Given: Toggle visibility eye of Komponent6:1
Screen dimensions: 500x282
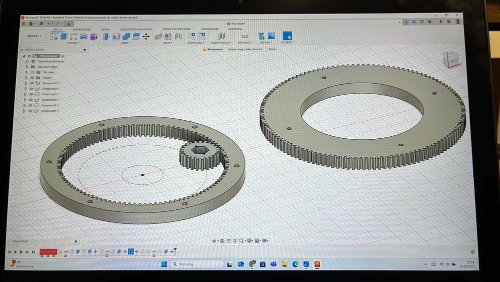Looking at the screenshot, I should (x=30, y=111).
